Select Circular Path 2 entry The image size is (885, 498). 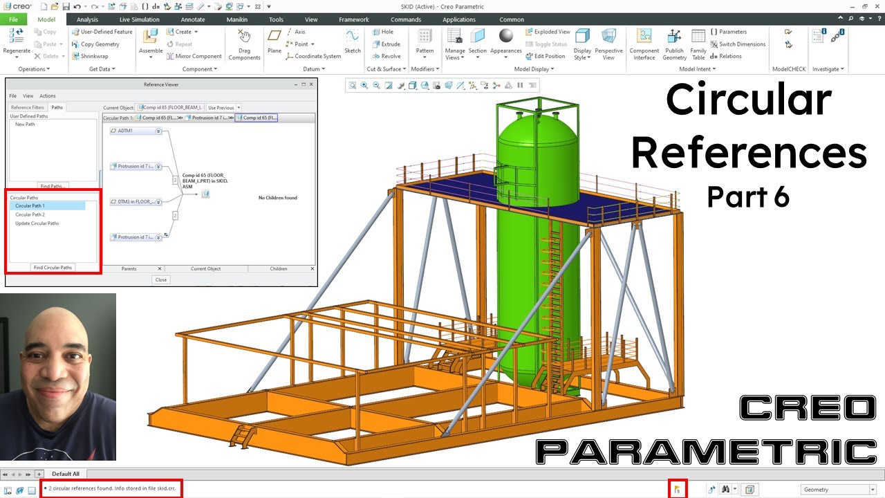tap(30, 214)
